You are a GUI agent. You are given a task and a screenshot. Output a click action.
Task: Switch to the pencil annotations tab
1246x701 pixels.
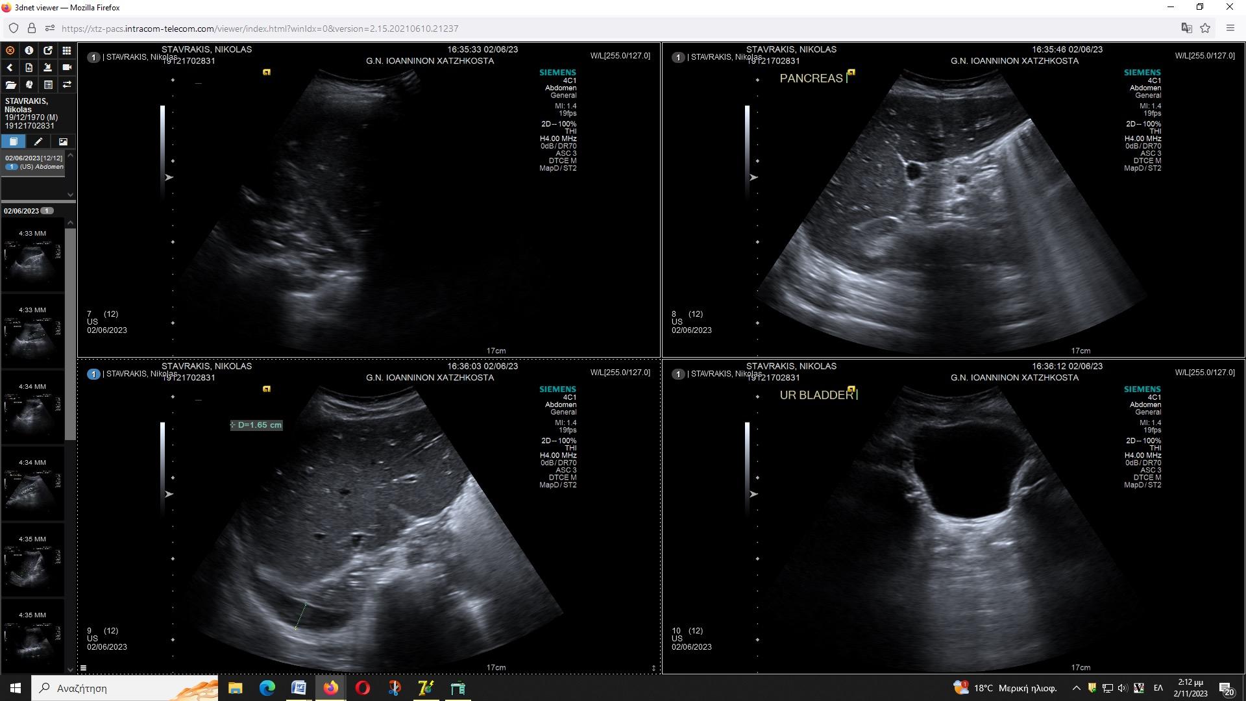38,141
